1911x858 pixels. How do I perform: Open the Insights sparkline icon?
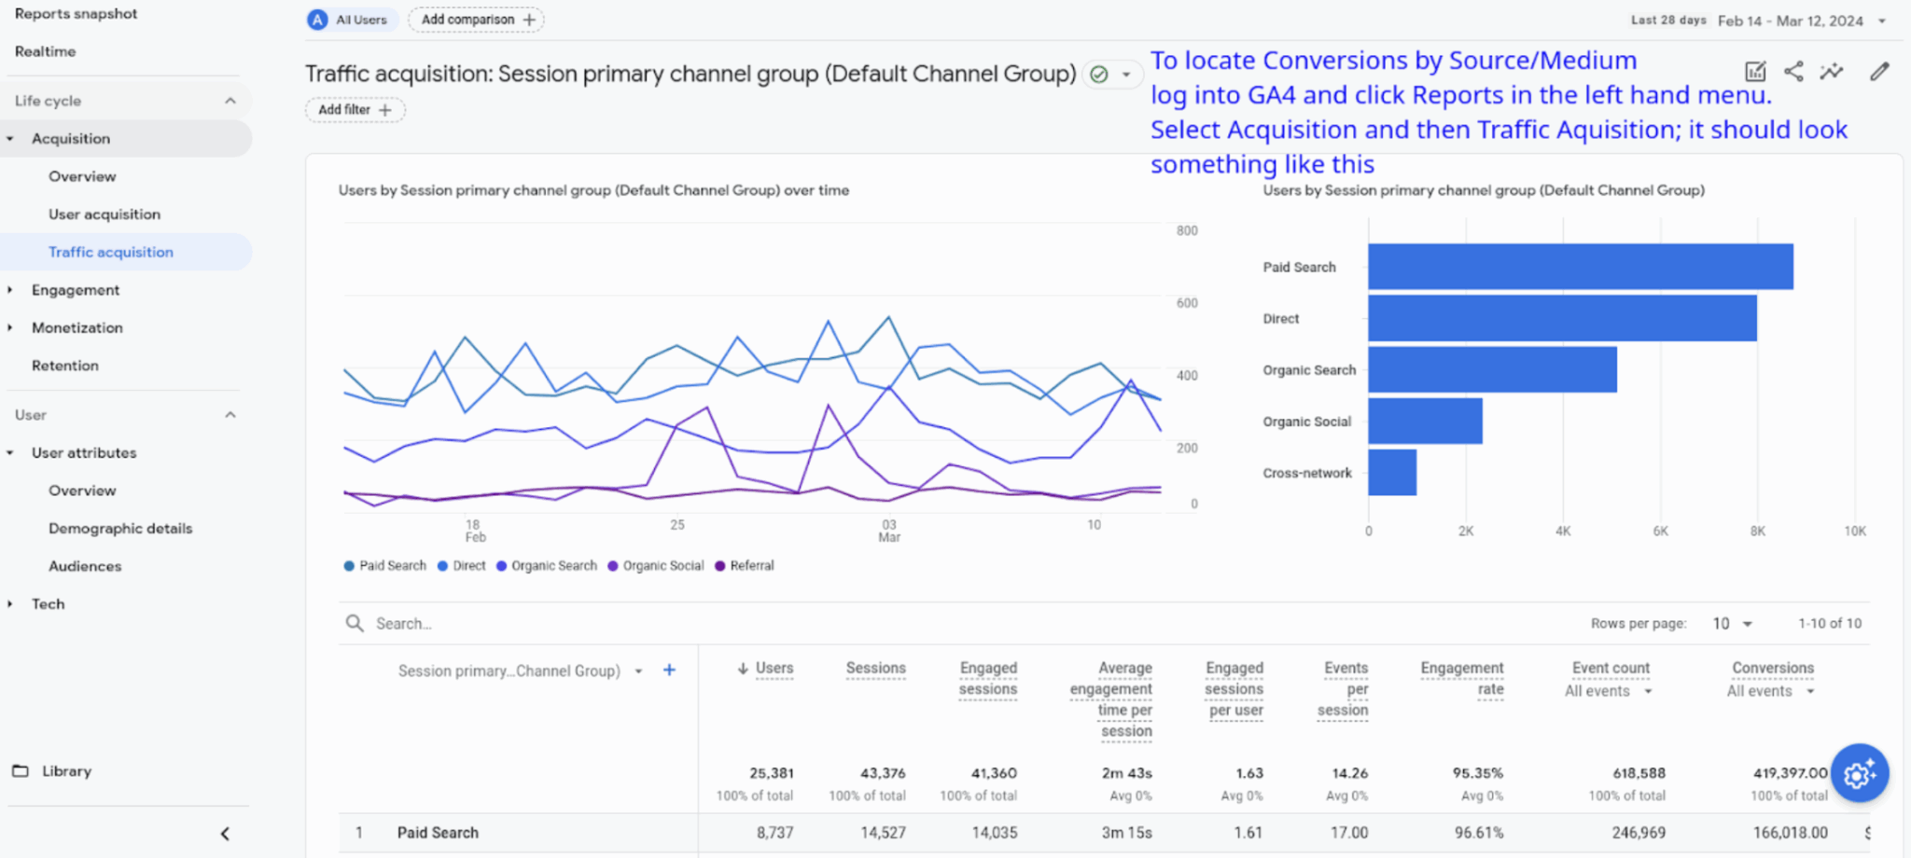1832,72
